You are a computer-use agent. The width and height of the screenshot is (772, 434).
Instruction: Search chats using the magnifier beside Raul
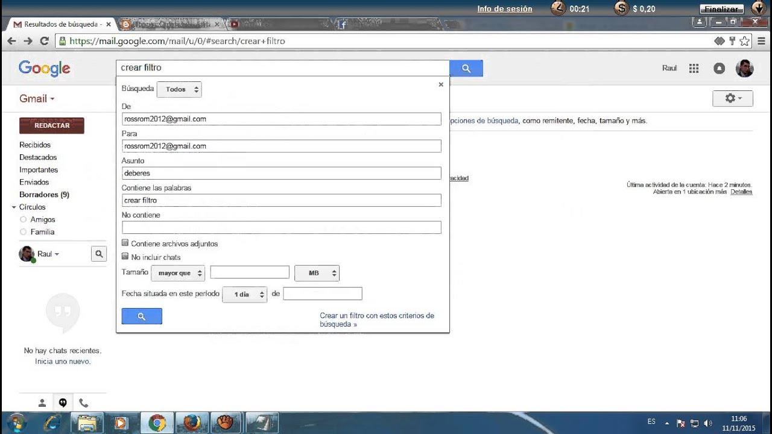click(x=99, y=254)
